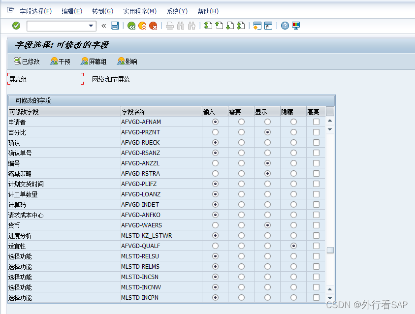Click the table scrollbar bottom up arrow
This screenshot has height=314, width=415.
[x=330, y=289]
